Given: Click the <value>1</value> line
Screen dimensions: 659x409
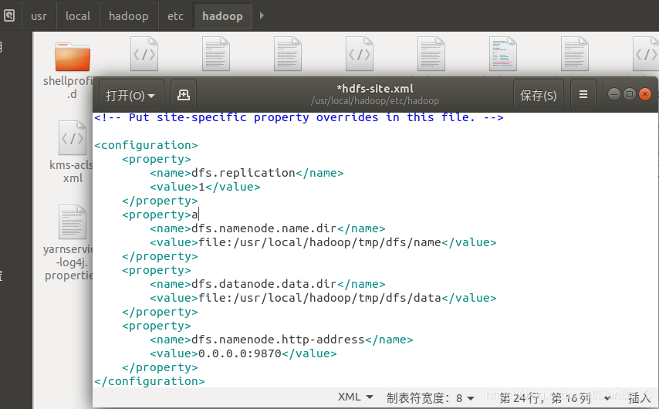Looking at the screenshot, I should click(205, 187).
